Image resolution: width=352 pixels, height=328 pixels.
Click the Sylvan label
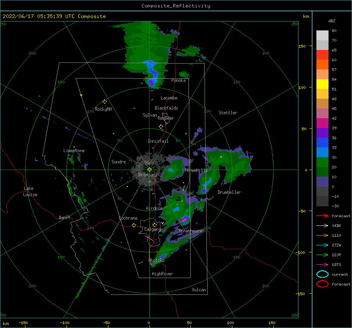(x=150, y=115)
